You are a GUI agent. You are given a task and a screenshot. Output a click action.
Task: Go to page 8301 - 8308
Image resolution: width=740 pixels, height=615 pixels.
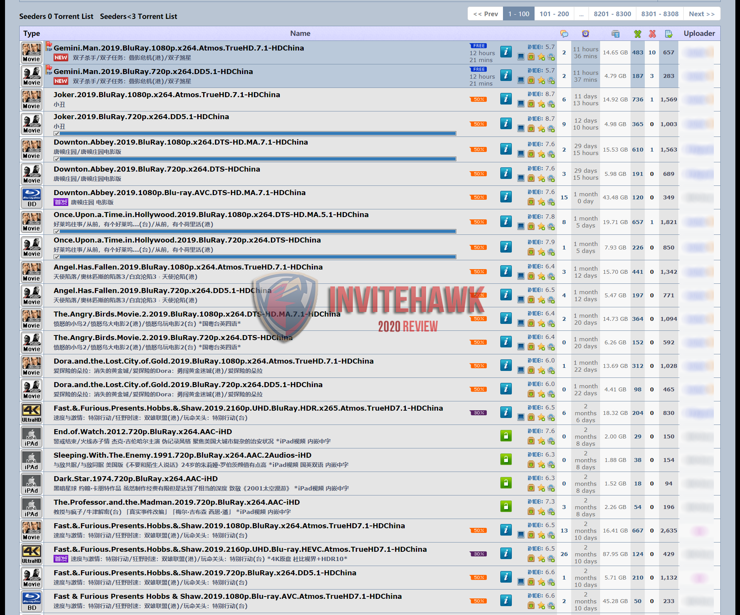tap(660, 14)
